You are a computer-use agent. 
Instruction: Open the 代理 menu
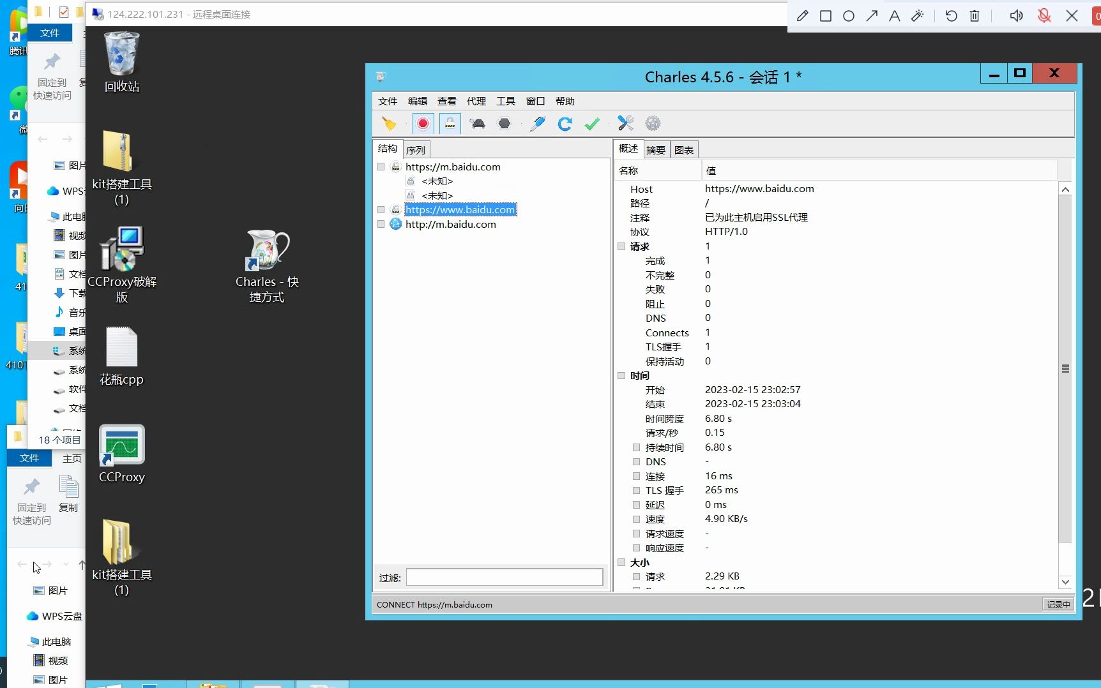pos(476,101)
